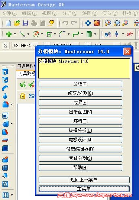Click the 修剪/分割(C) button
Viewport: 139px width, 200px height.
tap(80, 93)
